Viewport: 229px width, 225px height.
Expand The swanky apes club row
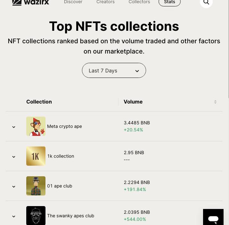(x=14, y=216)
